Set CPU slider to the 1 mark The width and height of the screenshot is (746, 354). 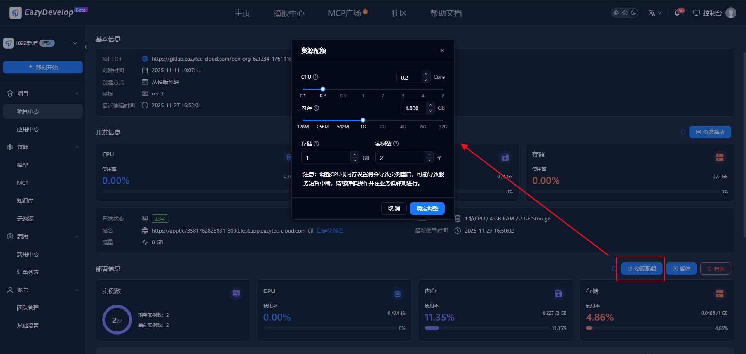(363, 89)
